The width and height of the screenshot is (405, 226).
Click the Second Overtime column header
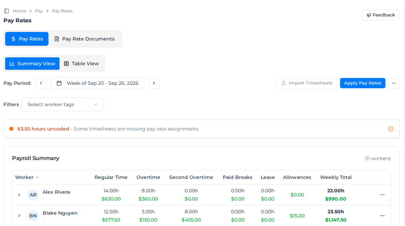point(191,177)
